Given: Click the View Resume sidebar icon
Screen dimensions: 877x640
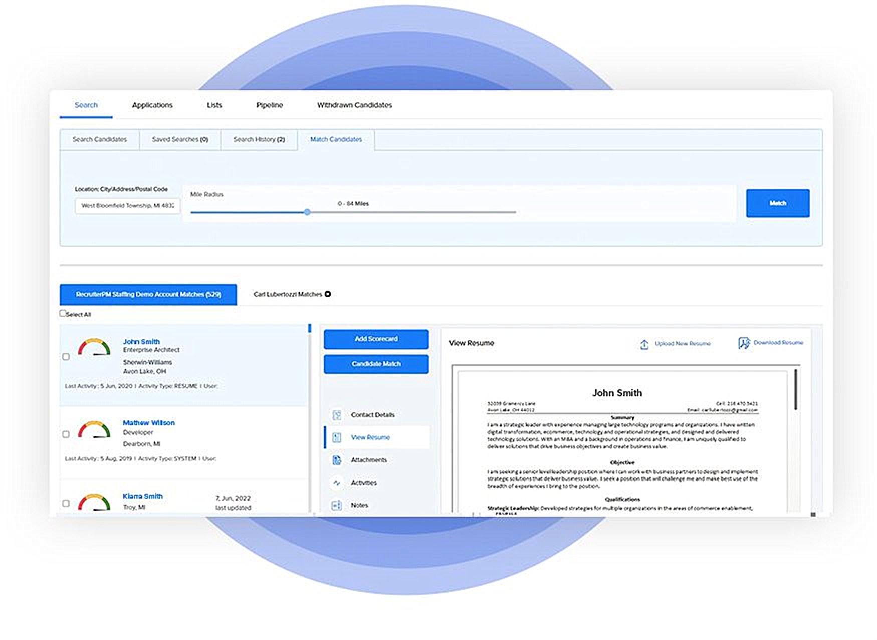Looking at the screenshot, I should pos(337,437).
